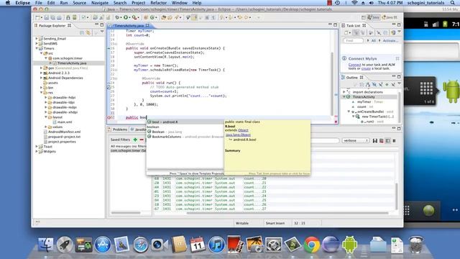Toggle LogCat saved filters view display

coord(388,141)
